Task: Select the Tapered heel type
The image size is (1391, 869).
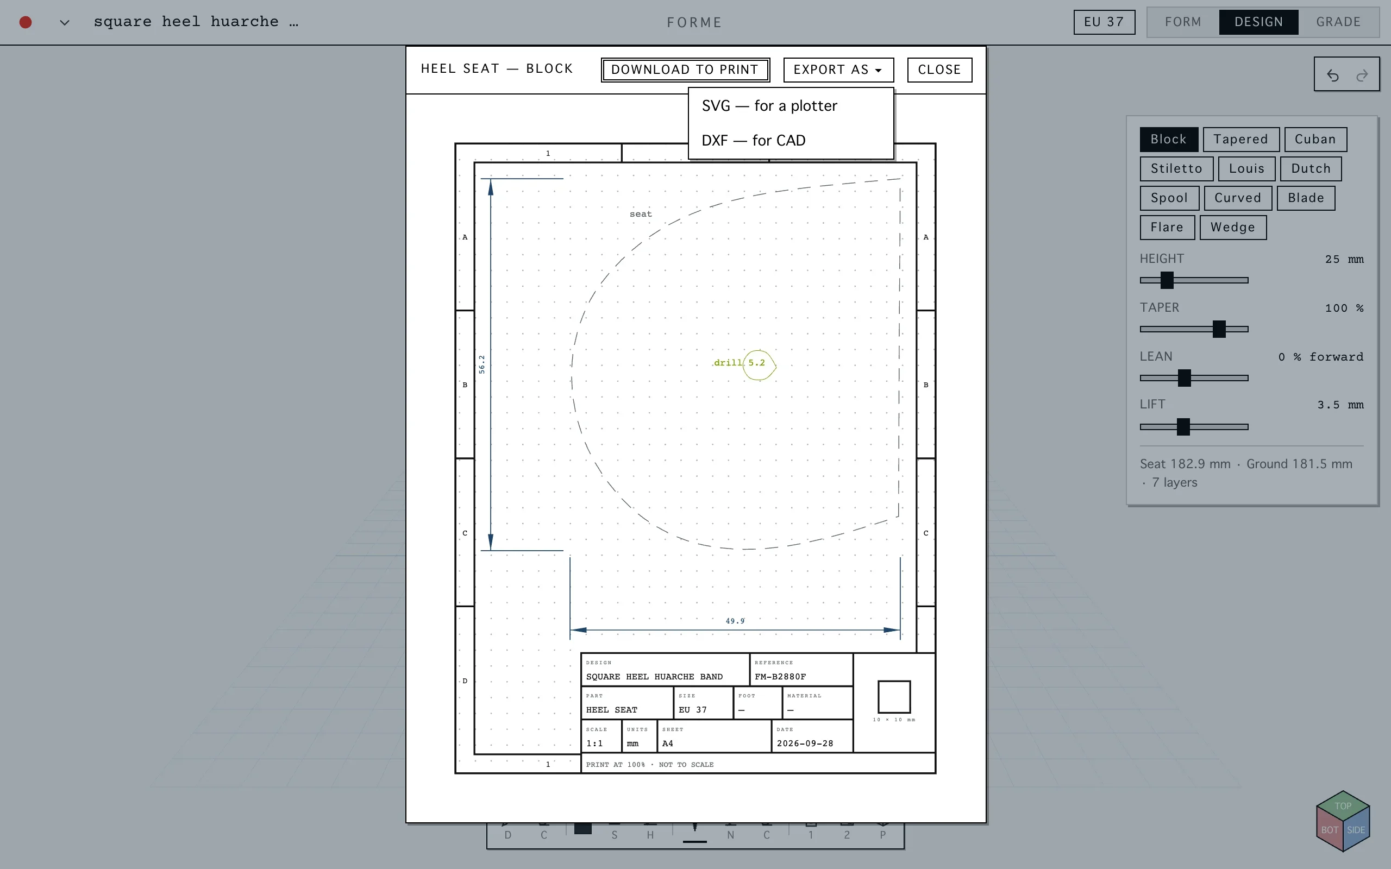Action: tap(1241, 139)
